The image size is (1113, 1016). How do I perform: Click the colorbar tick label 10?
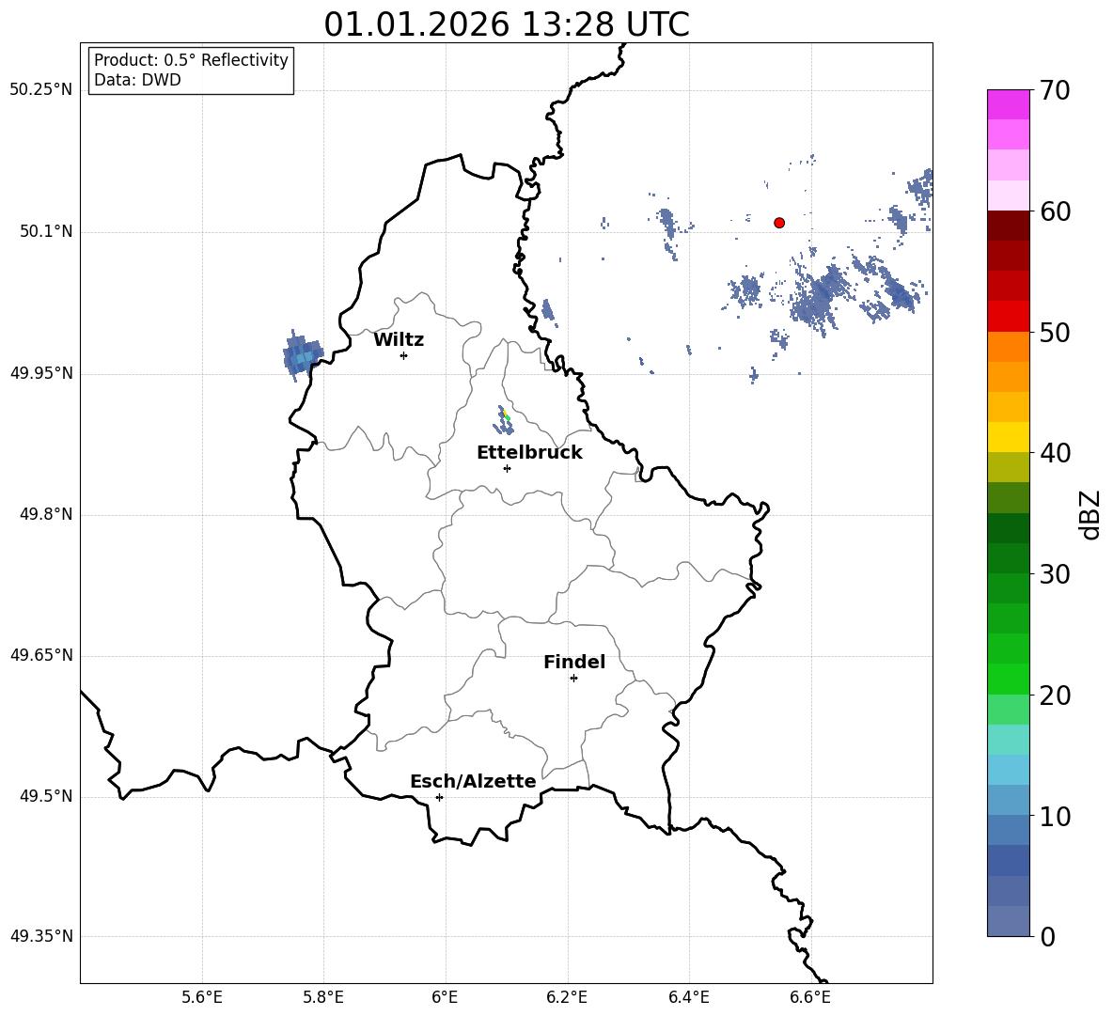1055,816
